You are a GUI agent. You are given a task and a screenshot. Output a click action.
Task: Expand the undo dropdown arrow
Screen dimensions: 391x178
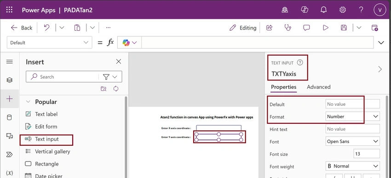point(62,28)
